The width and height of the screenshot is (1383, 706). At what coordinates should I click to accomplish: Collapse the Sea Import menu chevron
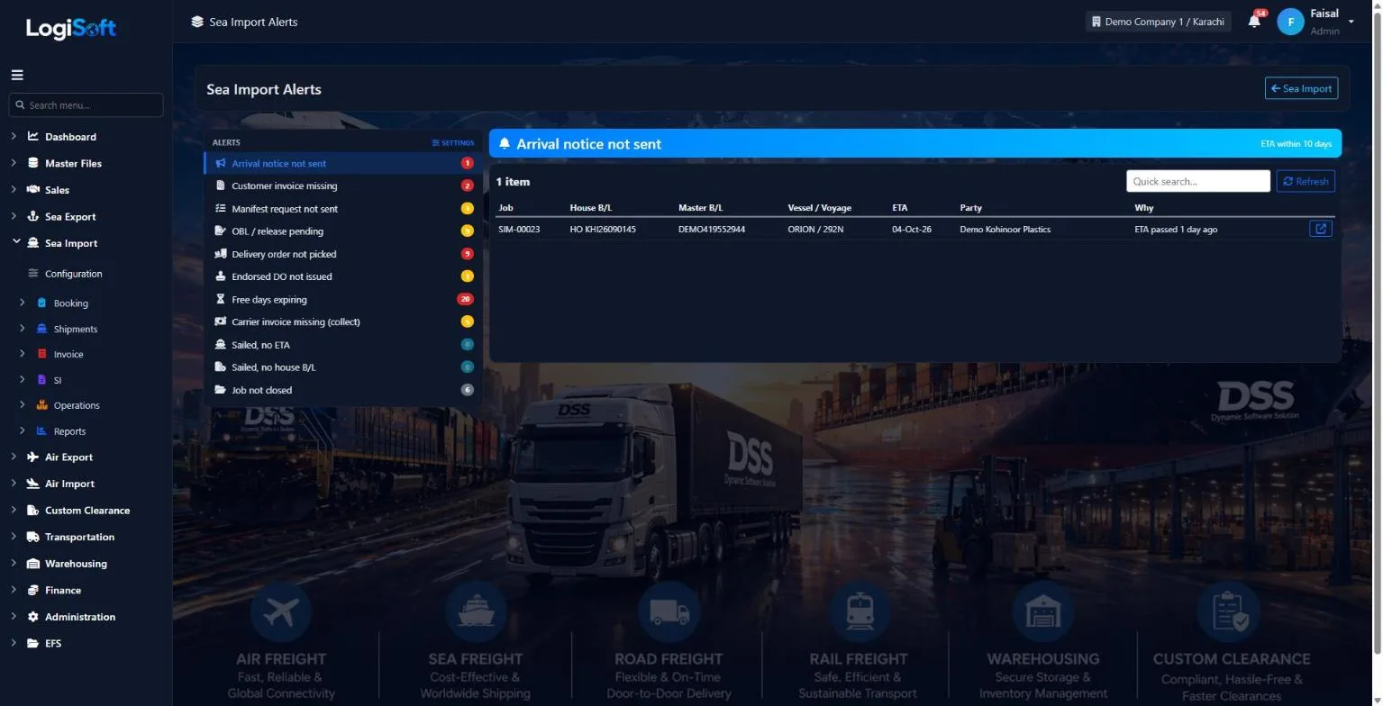pos(15,242)
